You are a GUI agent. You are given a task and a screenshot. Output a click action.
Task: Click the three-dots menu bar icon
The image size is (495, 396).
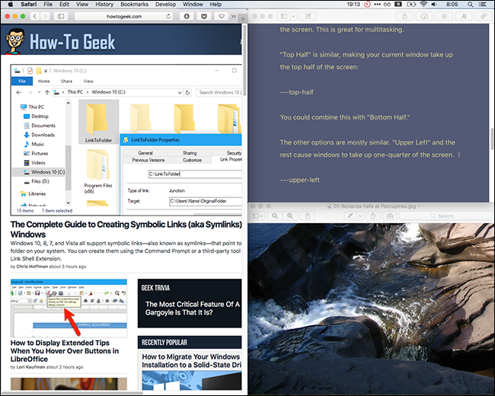click(x=377, y=5)
